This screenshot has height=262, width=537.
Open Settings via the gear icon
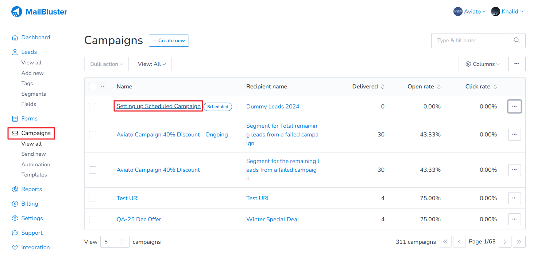pos(15,218)
